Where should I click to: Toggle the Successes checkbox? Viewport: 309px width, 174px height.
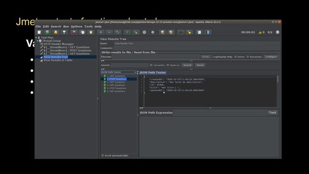(x=248, y=57)
